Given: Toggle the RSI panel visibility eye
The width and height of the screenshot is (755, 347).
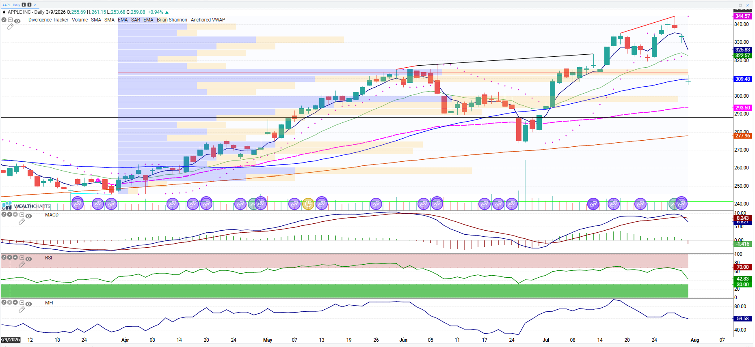Looking at the screenshot, I should (28, 259).
